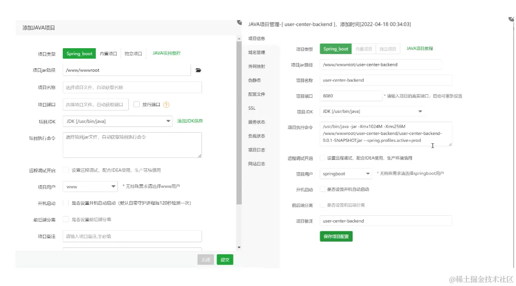Toggle 开机启动 checkbox in project management panel
516x286 pixels.
click(x=322, y=189)
